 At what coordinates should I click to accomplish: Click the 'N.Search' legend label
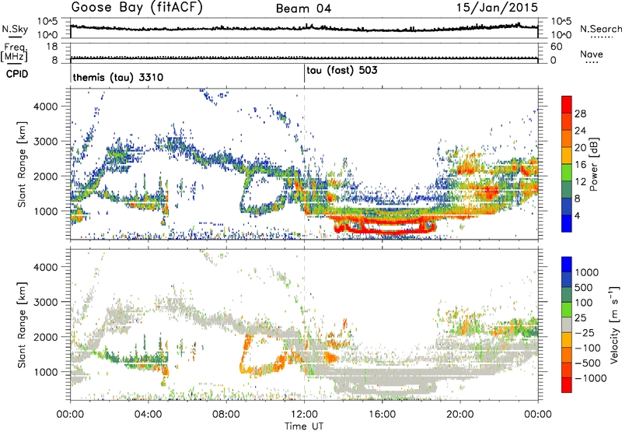pos(600,29)
